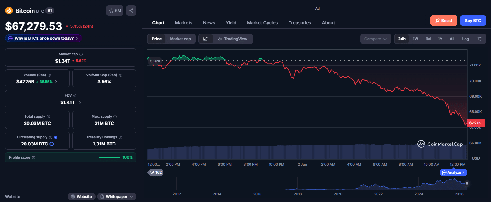Click the 1.31M BTC Treasury Holdings value
The height and width of the screenshot is (202, 491).
104,144
